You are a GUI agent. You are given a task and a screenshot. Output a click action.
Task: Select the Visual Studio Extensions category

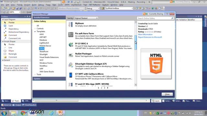coord(49,57)
